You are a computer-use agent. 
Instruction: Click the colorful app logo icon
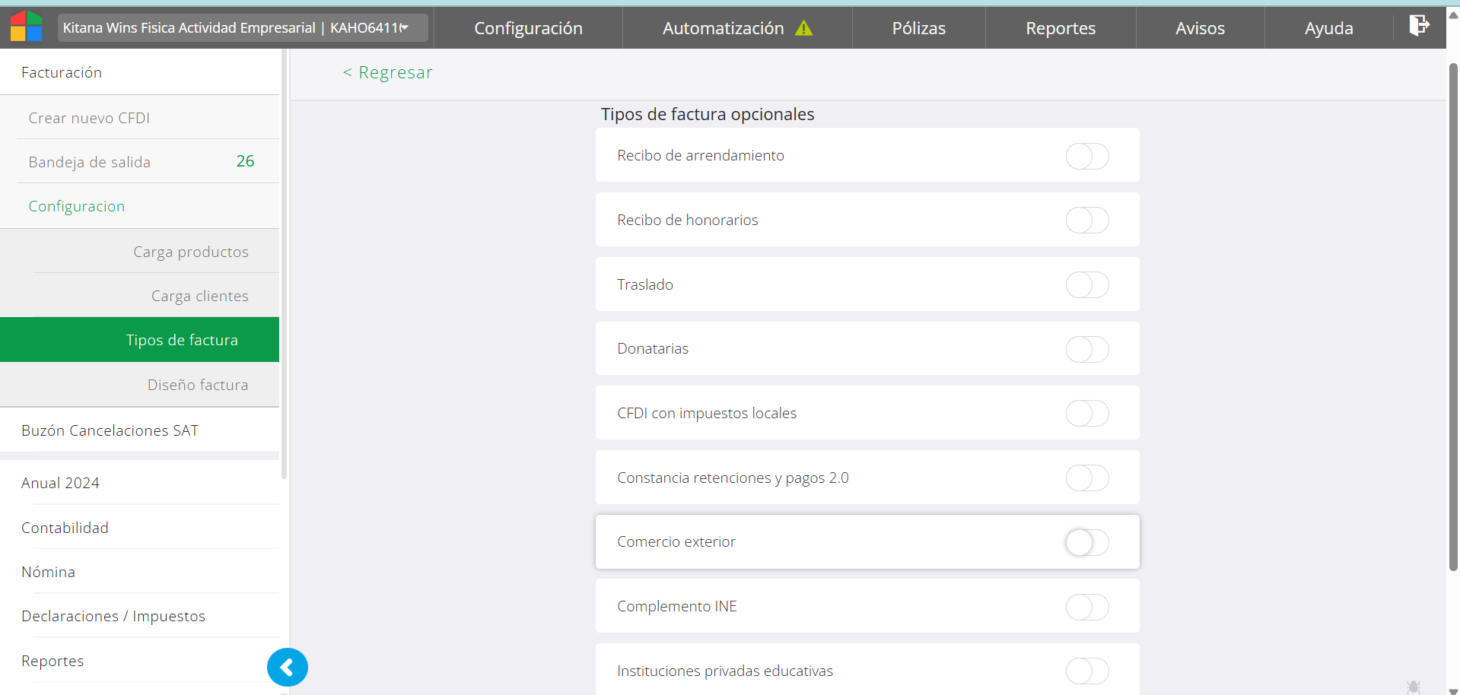(26, 27)
